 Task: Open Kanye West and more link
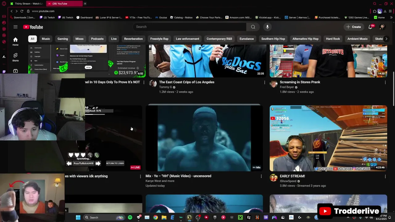pyautogui.click(x=160, y=181)
